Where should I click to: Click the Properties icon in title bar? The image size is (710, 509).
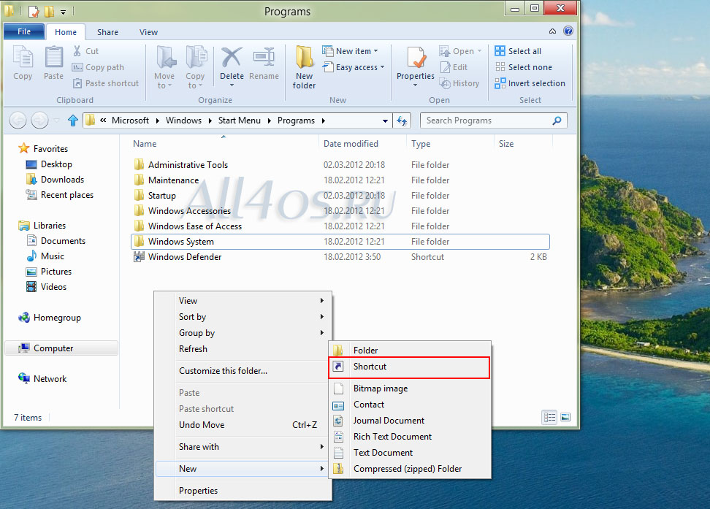tap(34, 12)
